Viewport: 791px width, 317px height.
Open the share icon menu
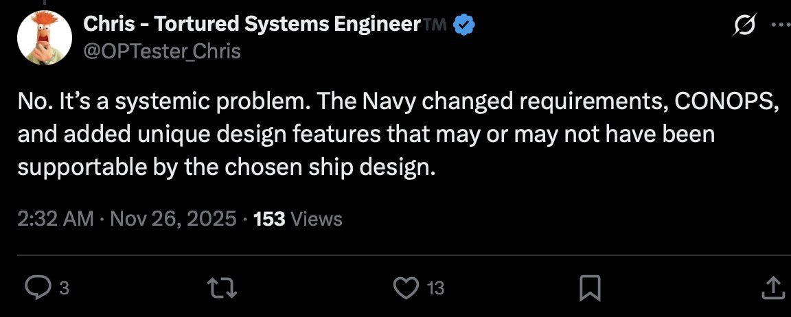point(771,287)
